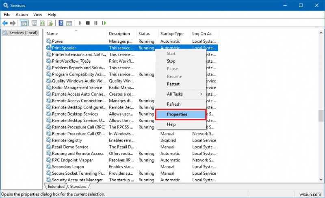Click Disabled startup type of Remote Registry
Screen dimensions: 325x198
(168, 140)
